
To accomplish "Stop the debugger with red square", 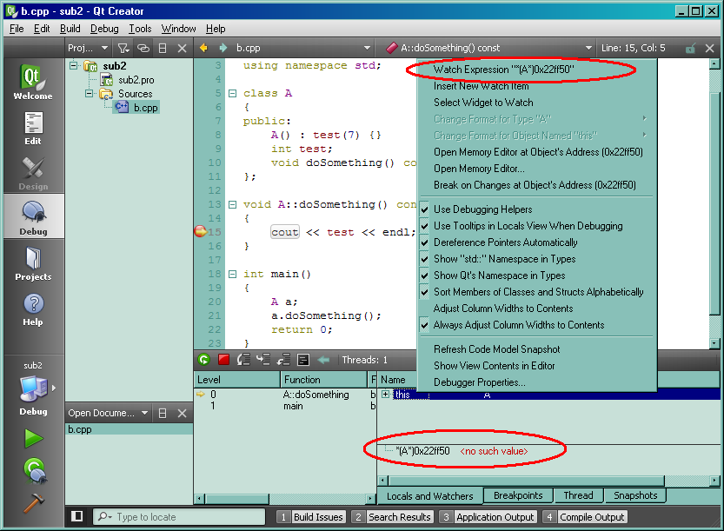I will tap(224, 360).
